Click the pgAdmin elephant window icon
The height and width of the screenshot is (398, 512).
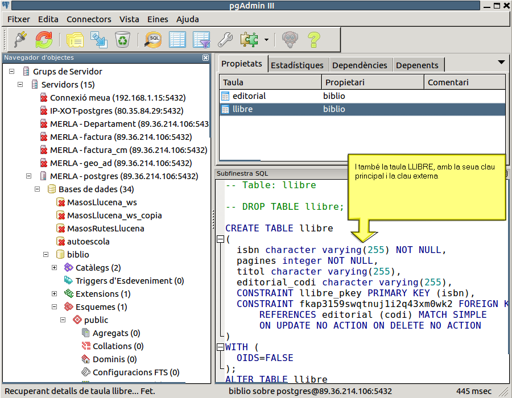tap(6, 5)
